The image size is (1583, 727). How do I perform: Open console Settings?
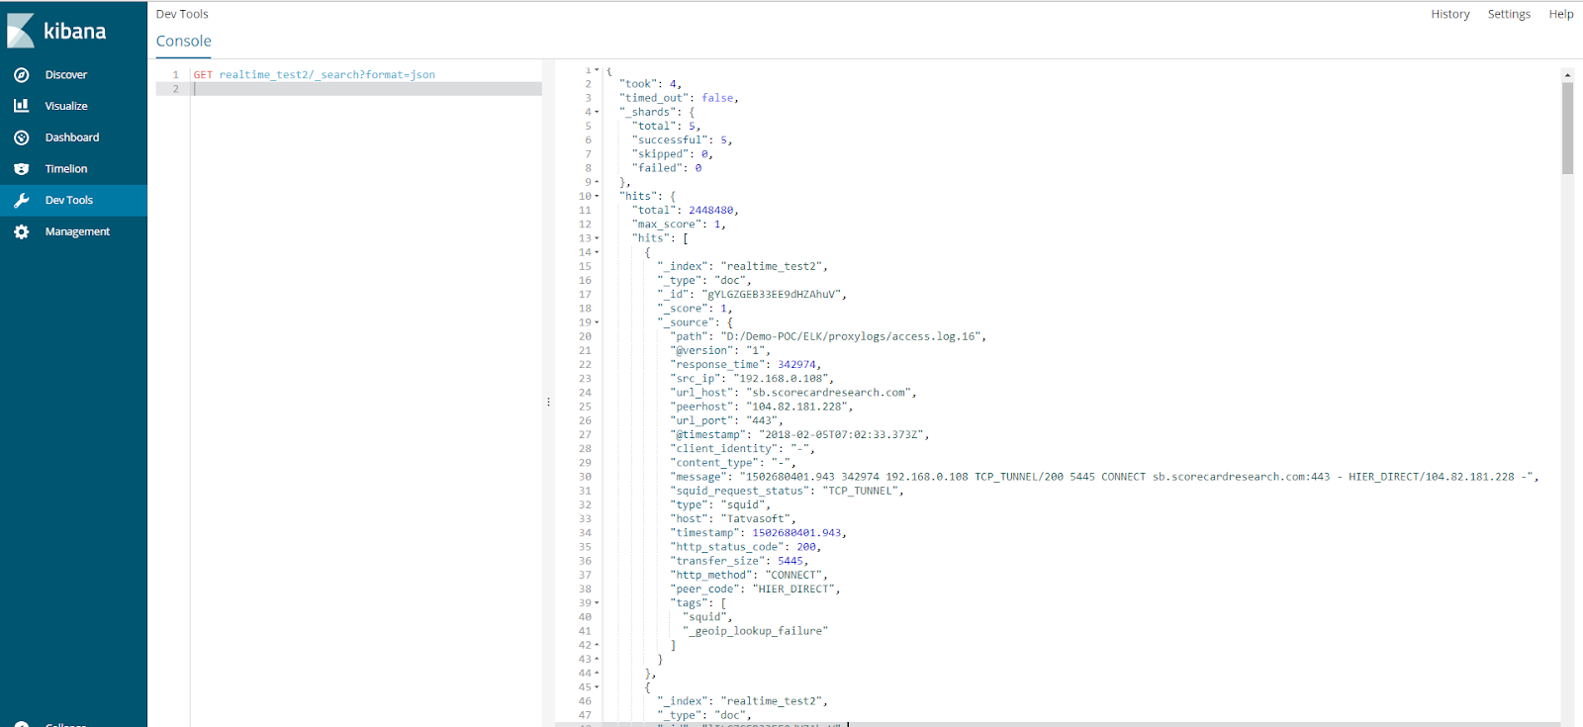point(1509,14)
